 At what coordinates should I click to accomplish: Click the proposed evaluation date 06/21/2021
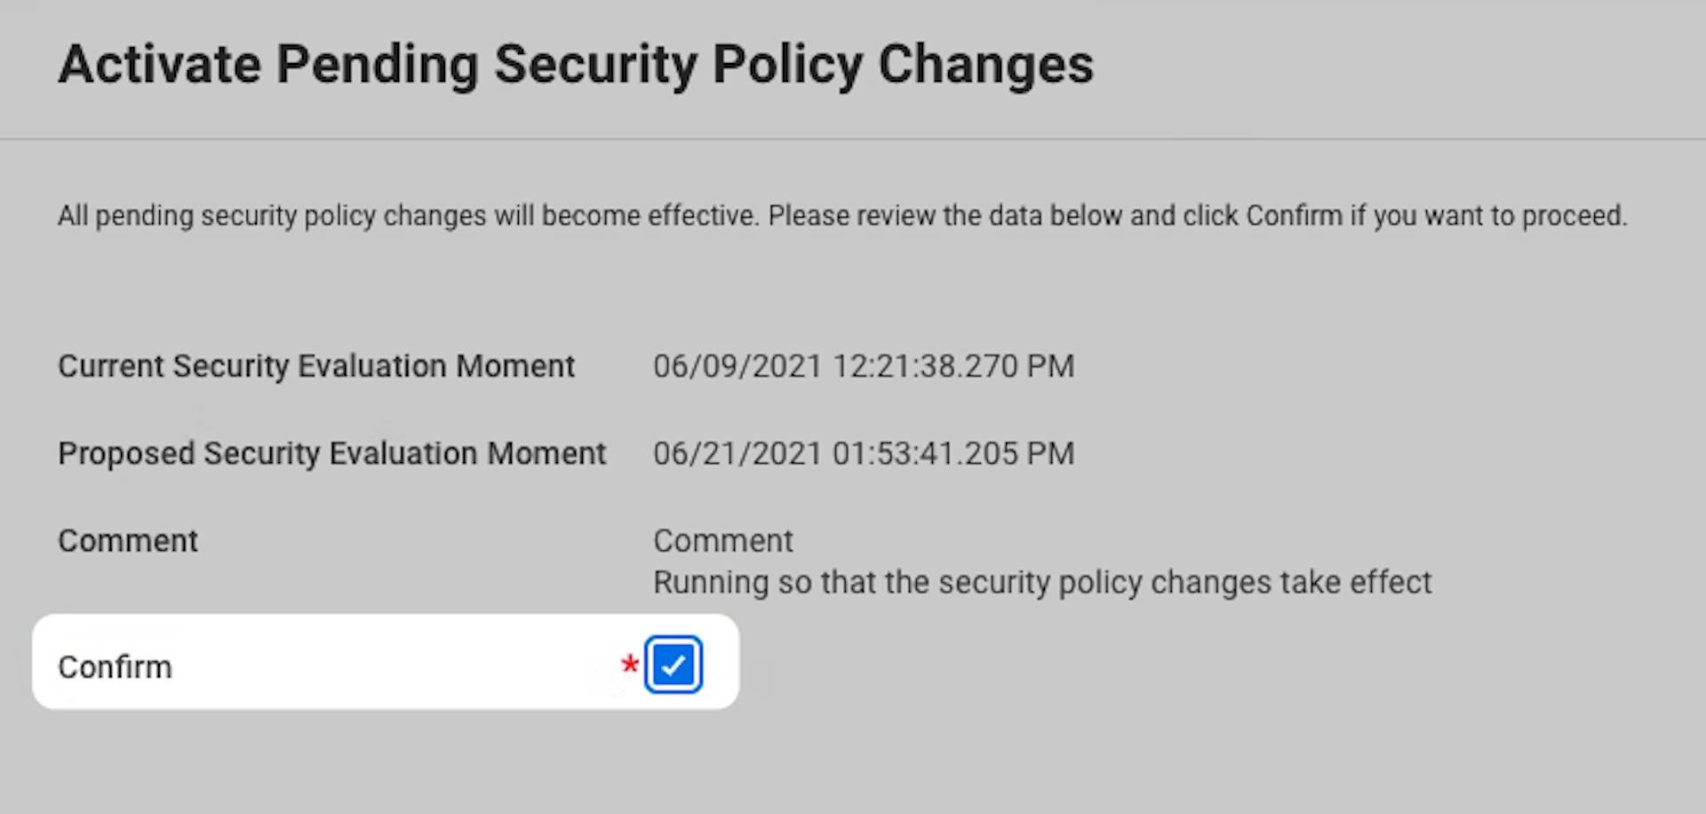[737, 453]
